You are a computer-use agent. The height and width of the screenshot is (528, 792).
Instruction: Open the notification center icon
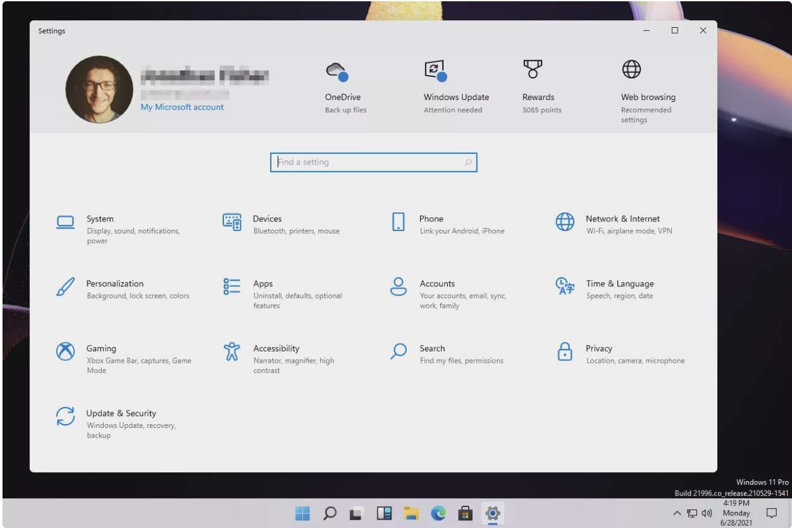[x=772, y=513]
